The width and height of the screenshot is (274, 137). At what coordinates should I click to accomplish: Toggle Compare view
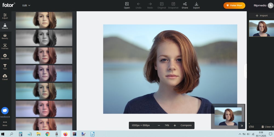186,125
